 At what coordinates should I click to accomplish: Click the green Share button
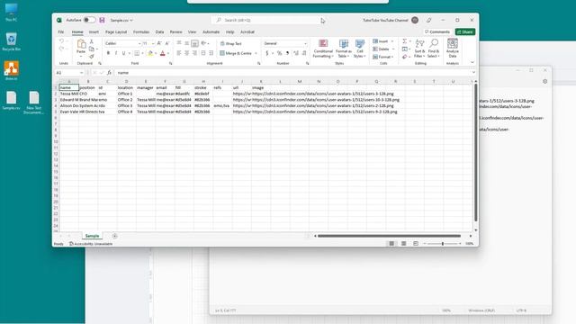(x=465, y=32)
